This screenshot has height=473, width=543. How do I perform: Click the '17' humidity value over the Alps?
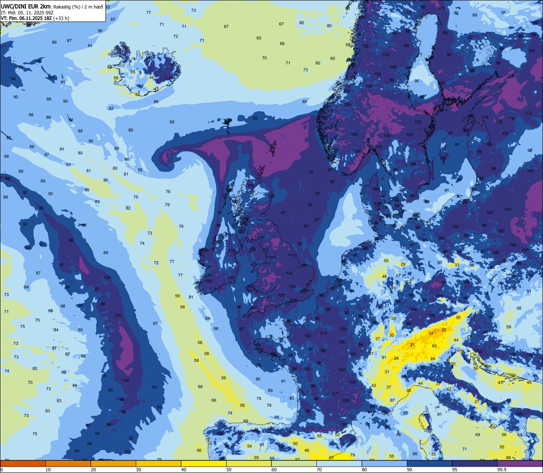click(431, 334)
